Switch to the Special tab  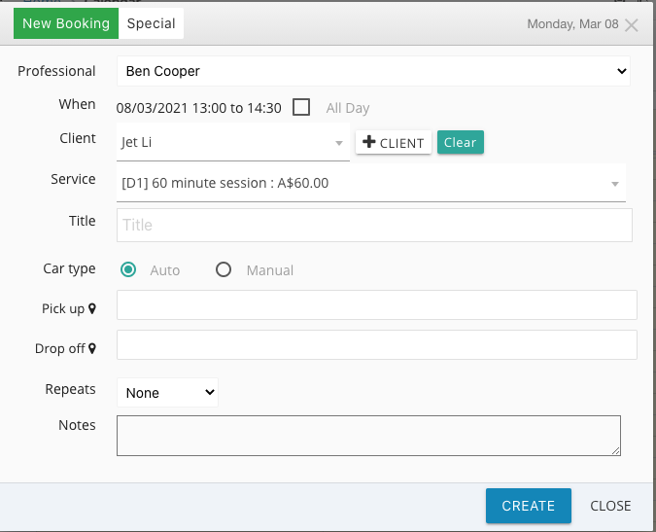click(151, 23)
